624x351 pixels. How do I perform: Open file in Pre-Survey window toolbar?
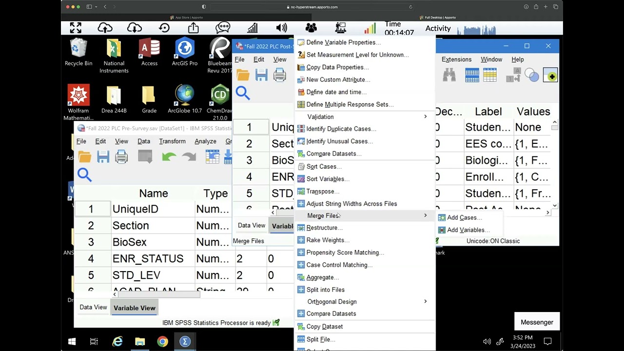85,156
